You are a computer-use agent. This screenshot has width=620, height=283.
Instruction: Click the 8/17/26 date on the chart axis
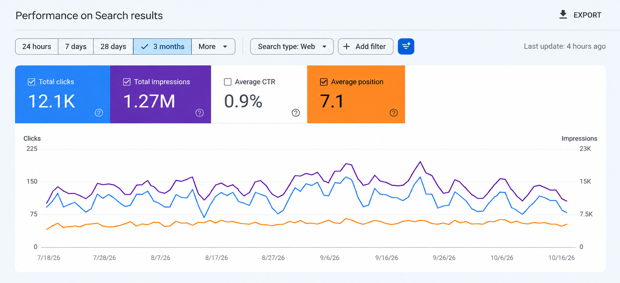(x=217, y=258)
